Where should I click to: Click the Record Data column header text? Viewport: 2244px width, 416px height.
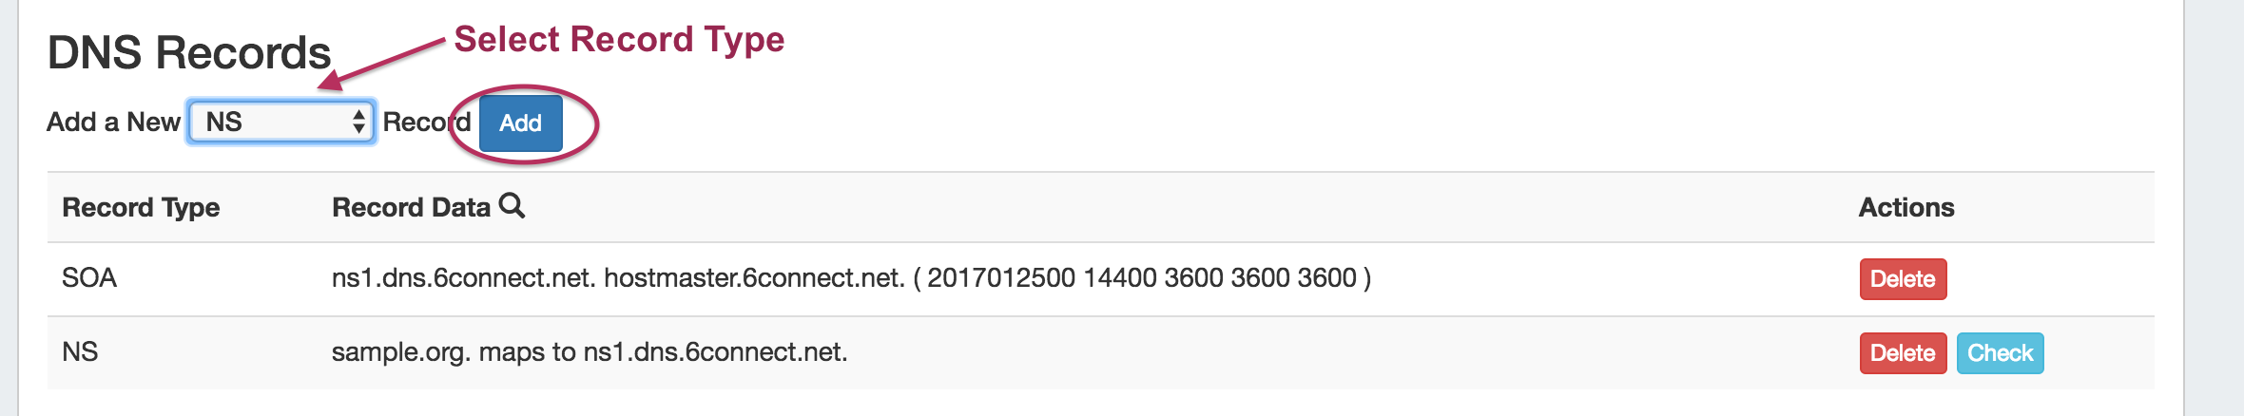tap(411, 207)
